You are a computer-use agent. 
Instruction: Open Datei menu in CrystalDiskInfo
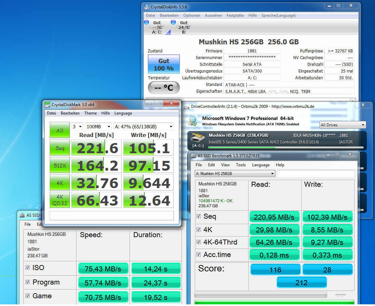pyautogui.click(x=150, y=15)
